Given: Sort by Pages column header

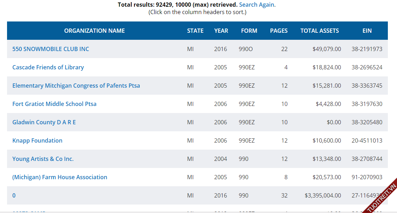Looking at the screenshot, I should (x=278, y=31).
